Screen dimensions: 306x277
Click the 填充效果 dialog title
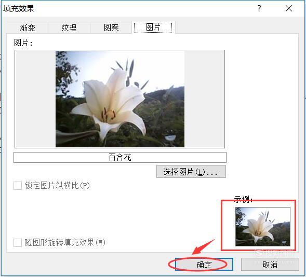coord(19,9)
